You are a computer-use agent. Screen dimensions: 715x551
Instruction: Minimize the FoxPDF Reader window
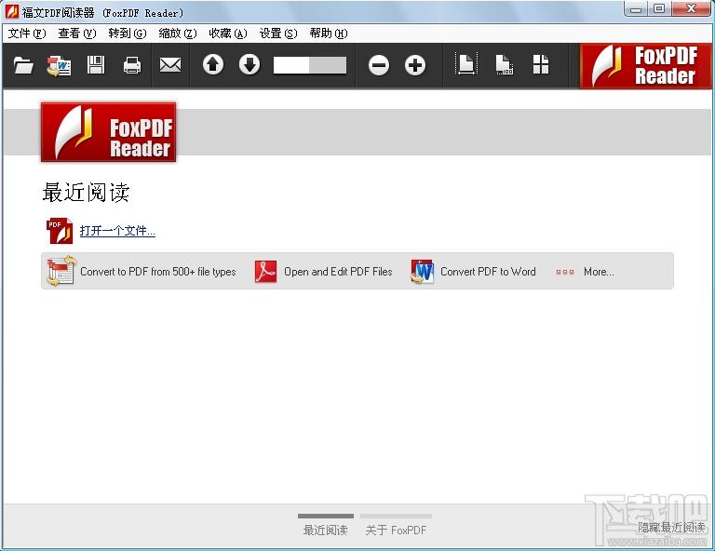click(x=636, y=9)
